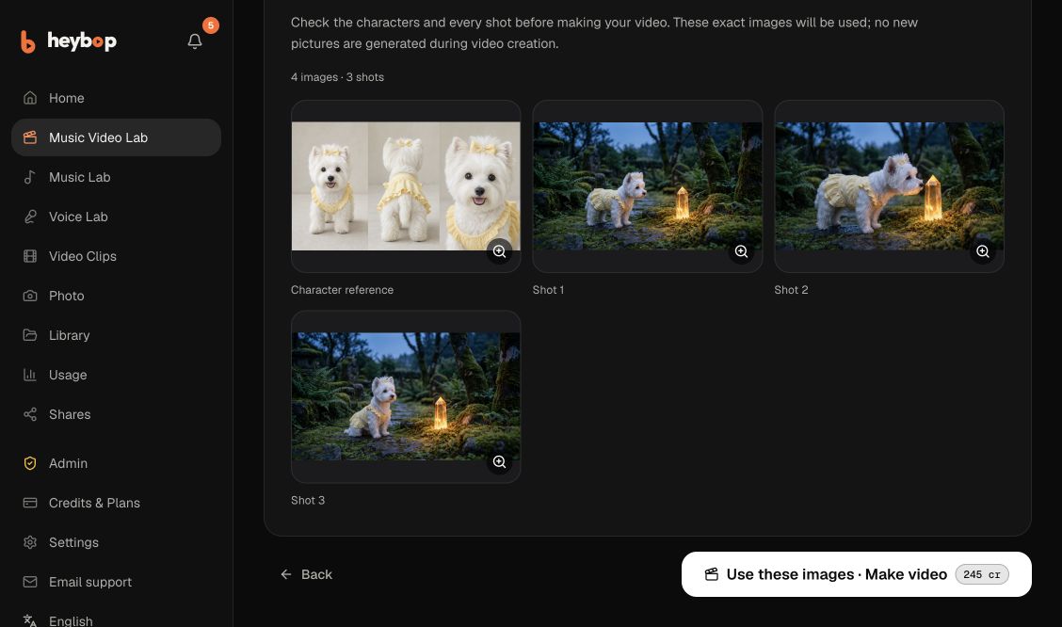Click the notification count badge showing 5
Viewport: 1062px width, 627px height.
211,25
